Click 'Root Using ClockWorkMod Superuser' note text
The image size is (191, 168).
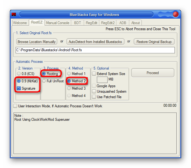tap(42, 120)
